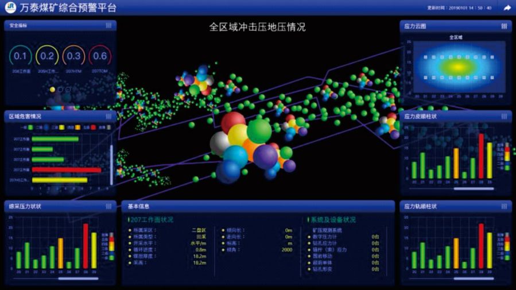Click the yellow center of 应力云图 heatmap
This screenshot has width=516, height=290.
click(459, 67)
